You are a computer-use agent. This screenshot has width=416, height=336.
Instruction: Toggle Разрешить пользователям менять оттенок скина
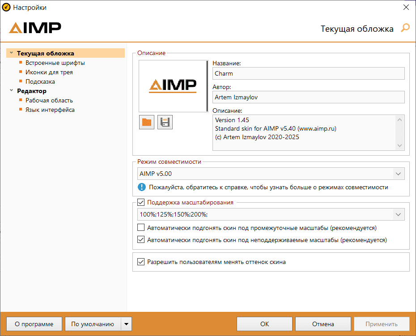(x=141, y=262)
